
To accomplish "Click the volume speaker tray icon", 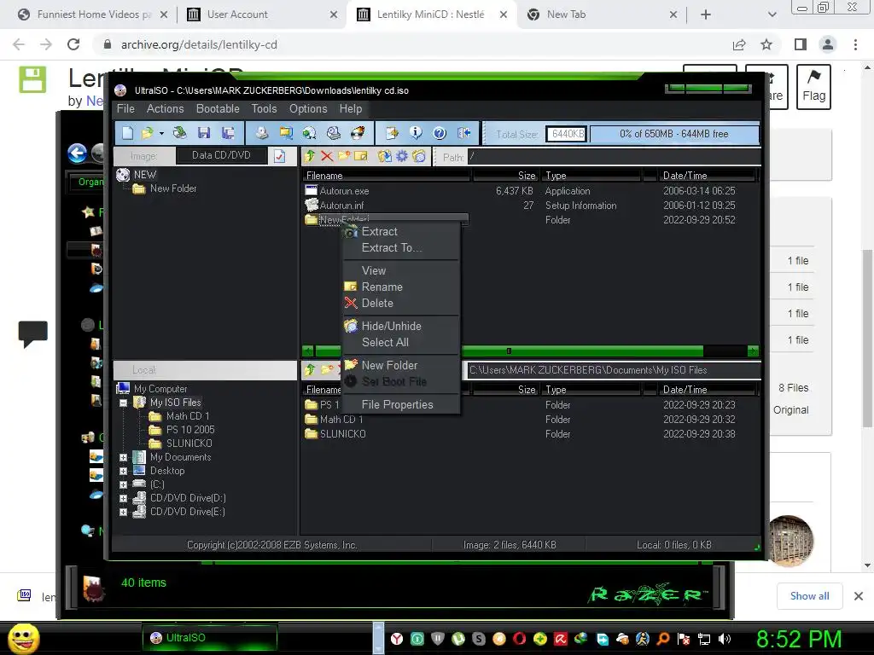I will 725,639.
